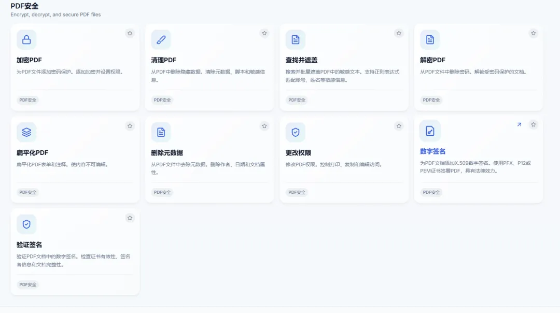Click PDF安全 tag on 解密PDF card
The image size is (560, 313).
click(431, 100)
